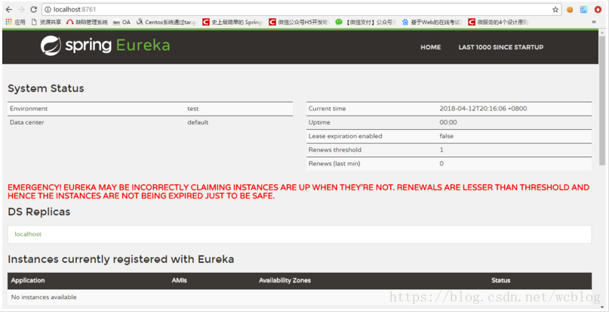
Task: Open the blue square extension icon
Action: [584, 10]
